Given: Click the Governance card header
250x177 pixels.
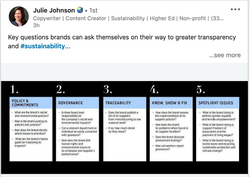Looking at the screenshot, I should 77,103.
